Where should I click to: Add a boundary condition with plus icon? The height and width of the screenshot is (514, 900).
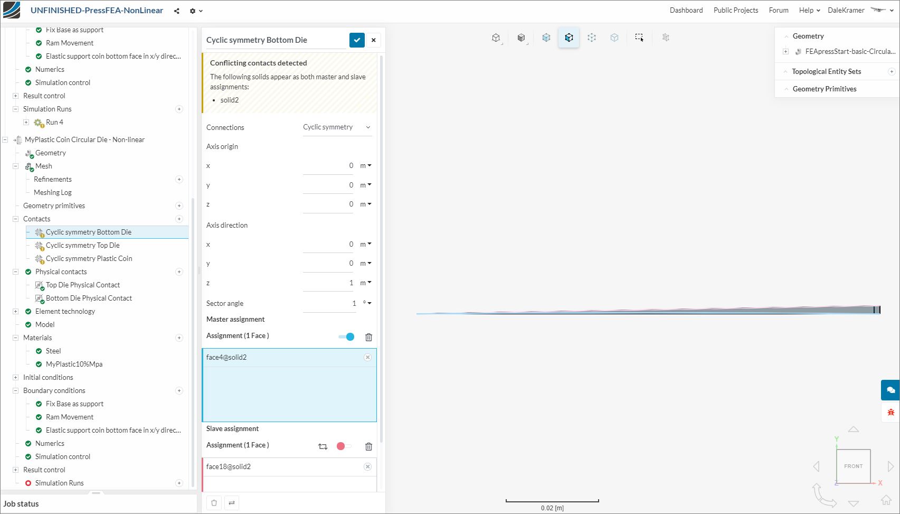[179, 391]
